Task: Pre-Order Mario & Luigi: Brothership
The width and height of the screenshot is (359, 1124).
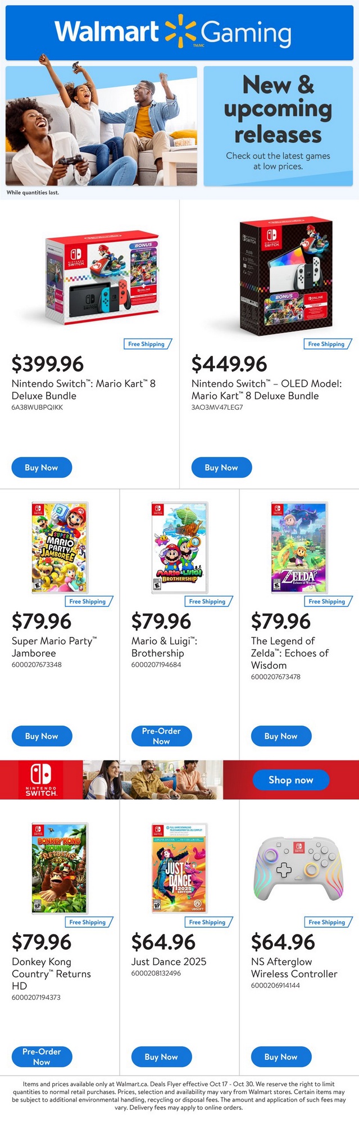Action: click(161, 736)
